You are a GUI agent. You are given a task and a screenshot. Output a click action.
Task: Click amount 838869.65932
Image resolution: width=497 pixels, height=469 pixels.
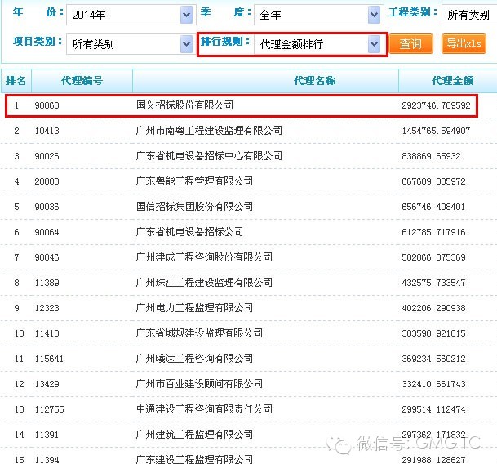click(x=432, y=156)
